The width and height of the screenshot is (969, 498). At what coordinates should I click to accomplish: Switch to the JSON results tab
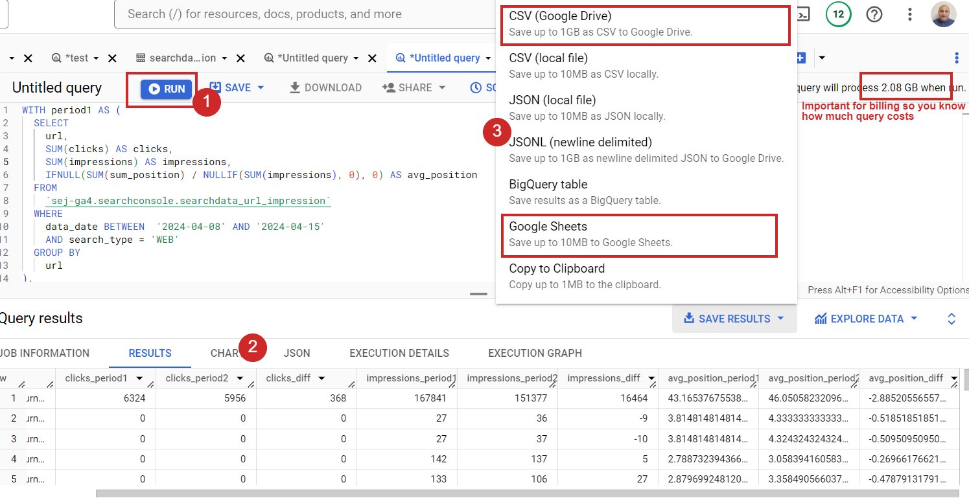tap(297, 353)
